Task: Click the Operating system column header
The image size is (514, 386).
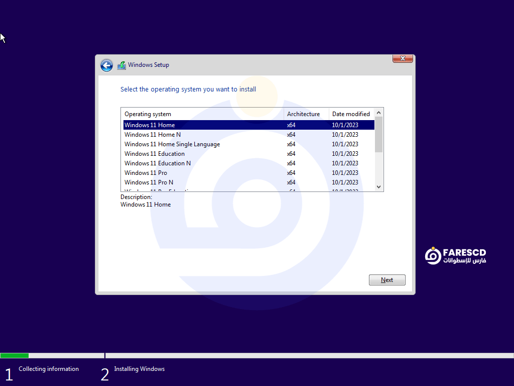Action: [x=203, y=114]
